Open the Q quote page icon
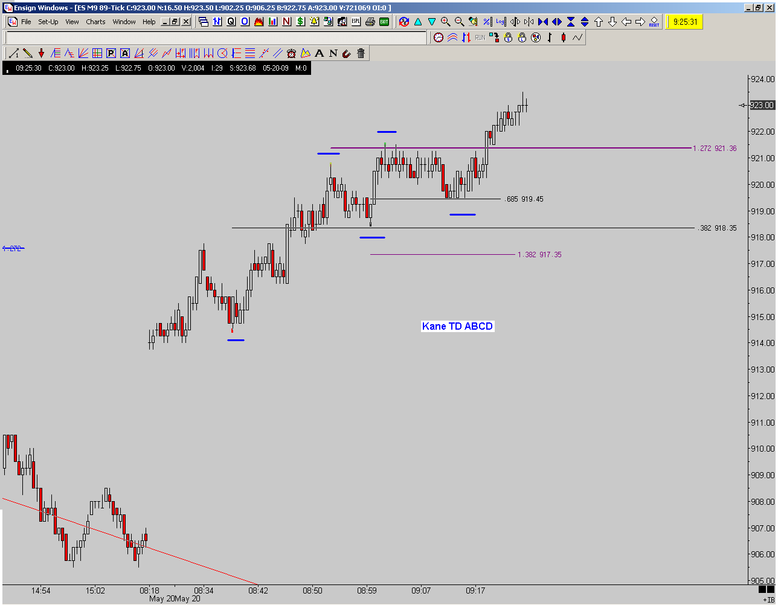This screenshot has height=605, width=778. (231, 22)
